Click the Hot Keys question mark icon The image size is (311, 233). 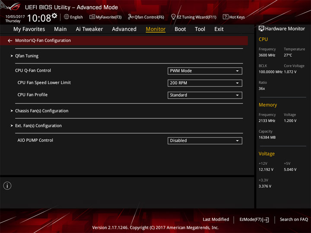pyautogui.click(x=225, y=17)
